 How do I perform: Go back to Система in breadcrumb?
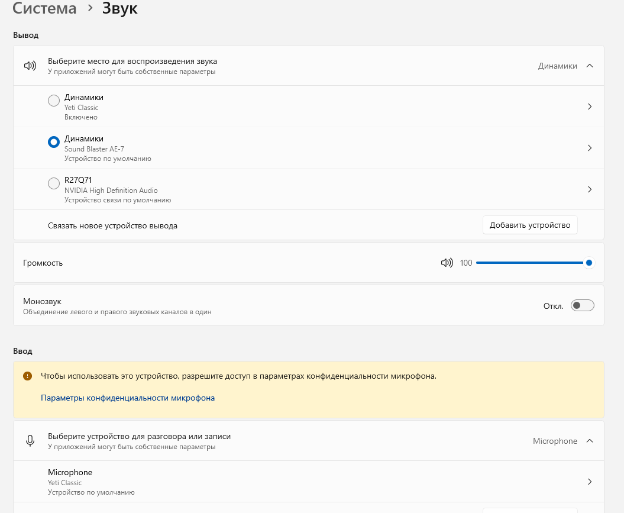44,9
